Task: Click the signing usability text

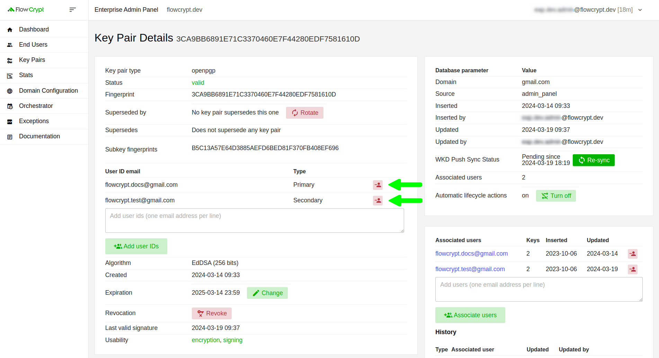Action: point(233,340)
